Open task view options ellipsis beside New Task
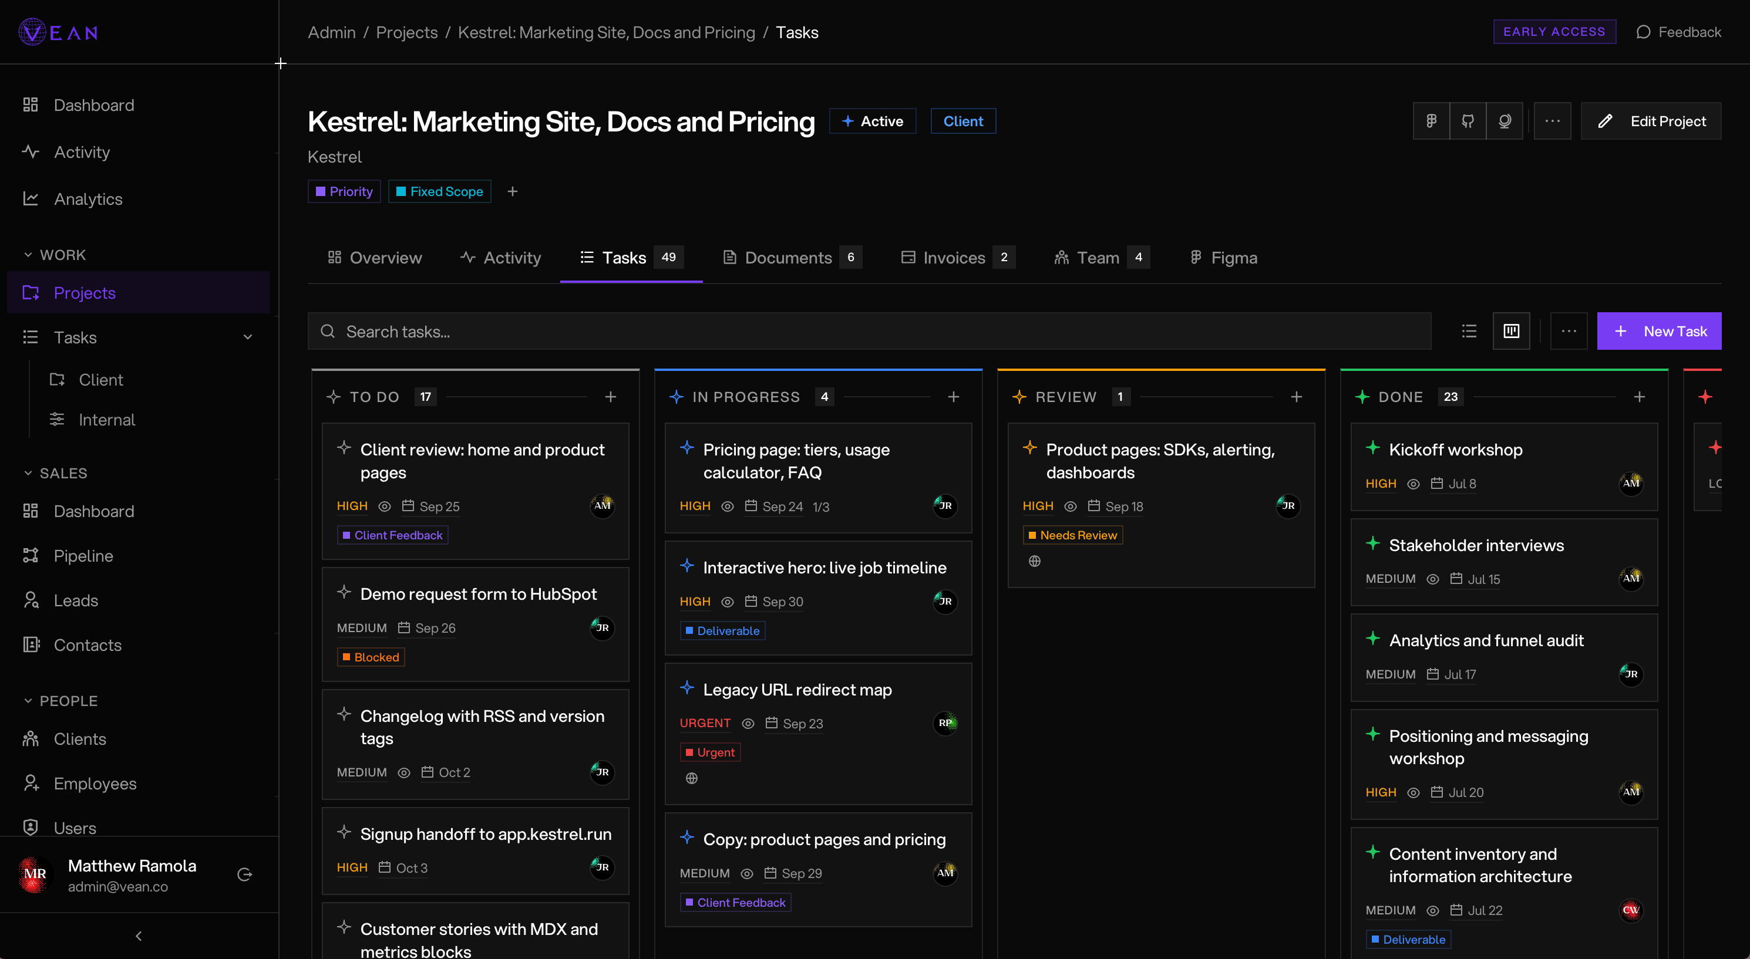The width and height of the screenshot is (1750, 959). pos(1569,331)
